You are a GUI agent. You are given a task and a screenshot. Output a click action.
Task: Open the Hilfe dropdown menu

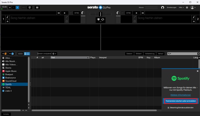click(181, 7)
